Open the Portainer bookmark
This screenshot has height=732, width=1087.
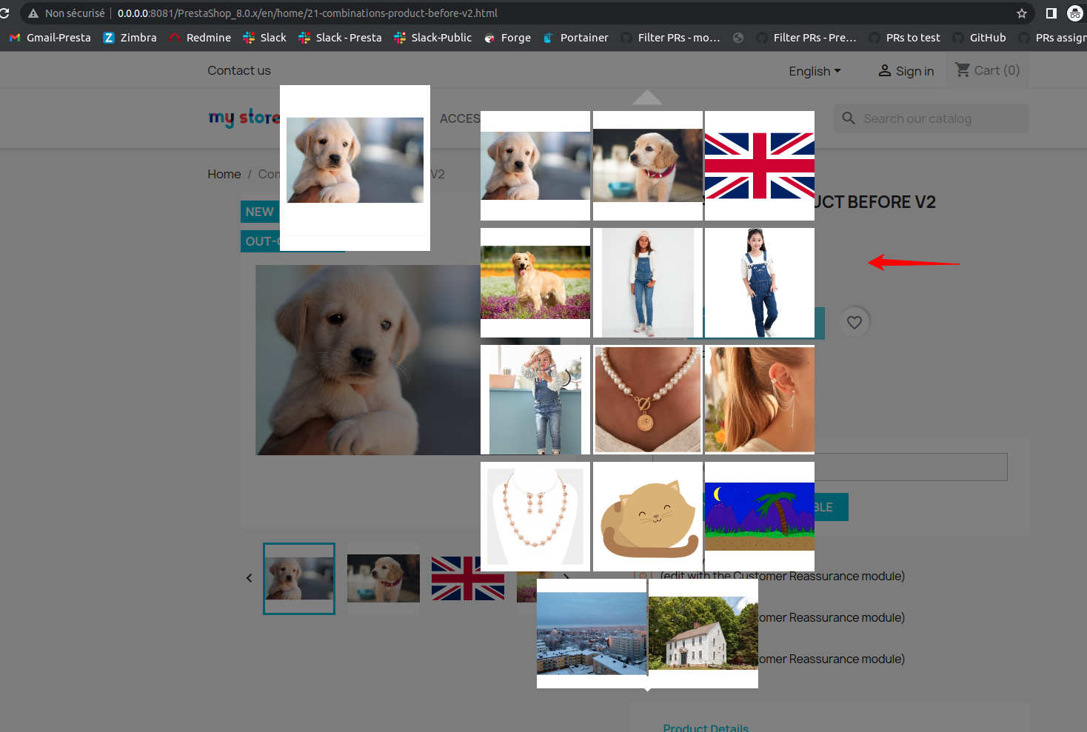point(583,37)
